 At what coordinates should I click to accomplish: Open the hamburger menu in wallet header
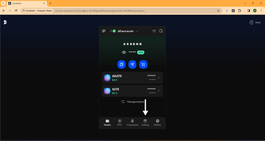click(104, 31)
